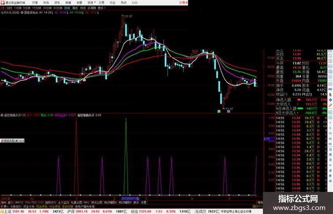Image resolution: width=333 pixels, height=214 pixels.
Task: Click the 0.70 blue axis value marker
Action: pyautogui.click(x=269, y=139)
